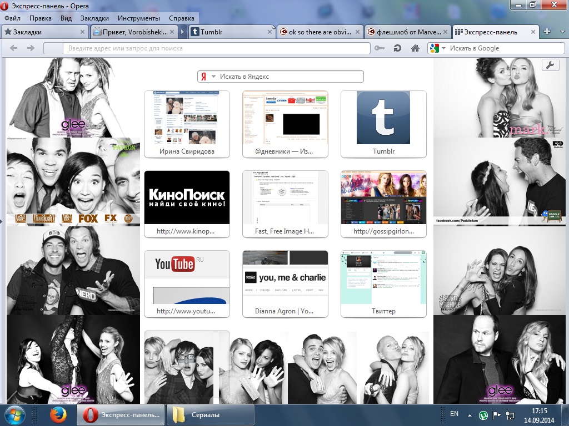Open a new tab with the plus button

pyautogui.click(x=547, y=32)
